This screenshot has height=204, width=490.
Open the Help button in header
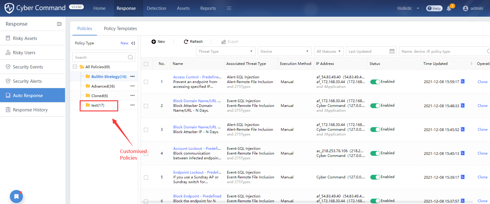pyautogui.click(x=434, y=8)
